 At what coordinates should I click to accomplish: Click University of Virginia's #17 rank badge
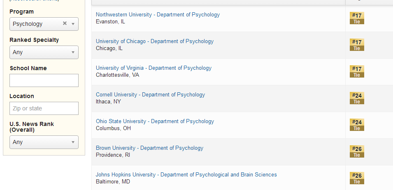(x=357, y=71)
